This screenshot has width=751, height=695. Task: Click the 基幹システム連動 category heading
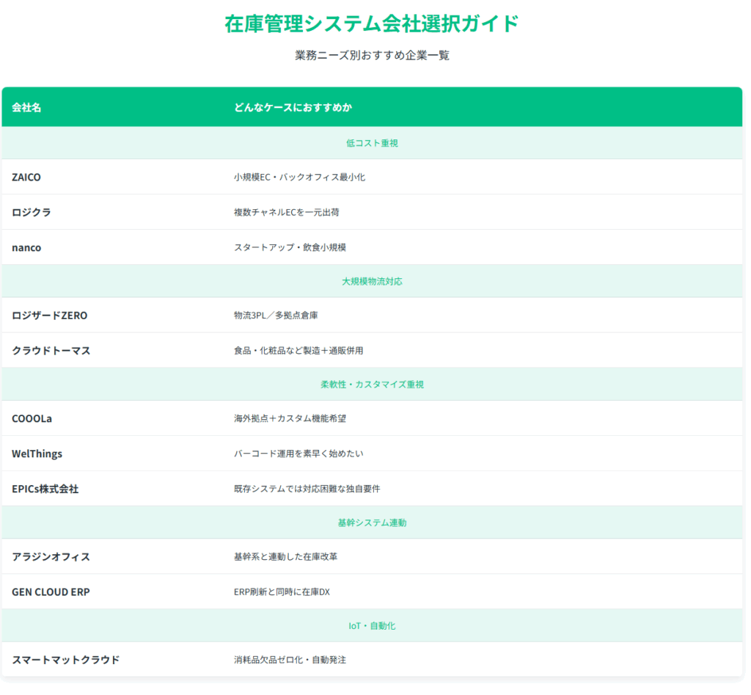click(x=372, y=523)
